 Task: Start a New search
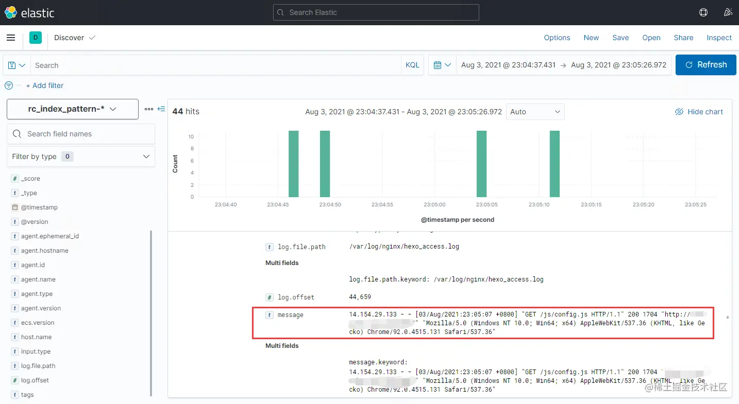(591, 38)
